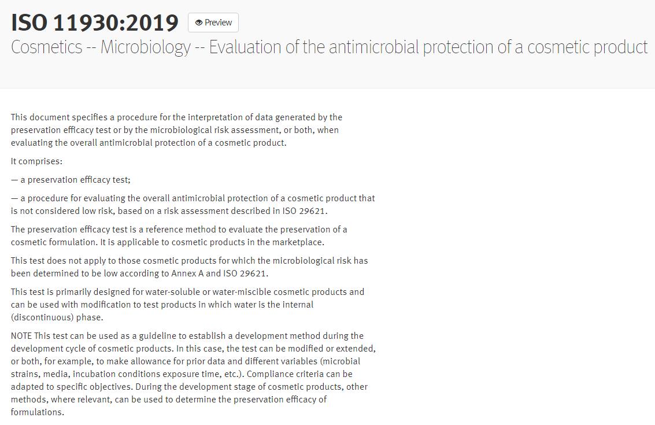
Task: Click the word "formulations." ending the note
Action: point(38,412)
